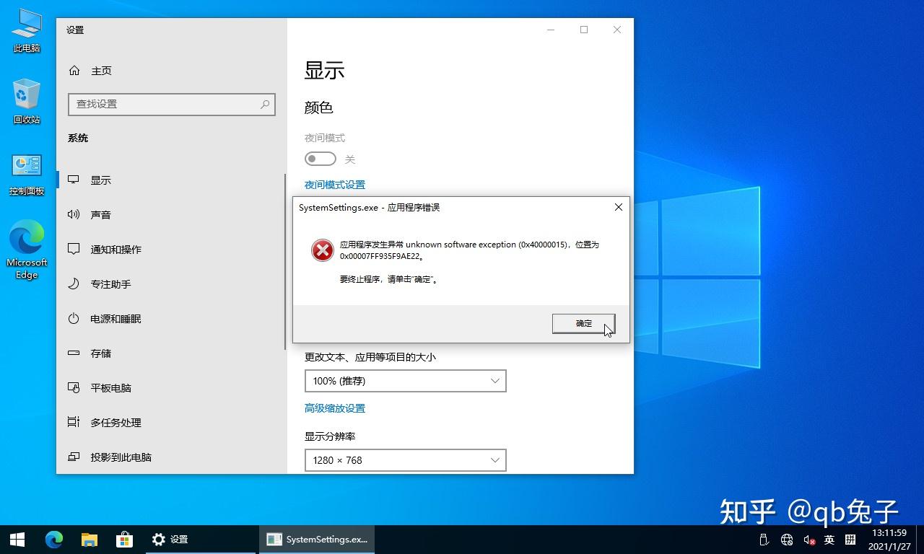Image resolution: width=924 pixels, height=554 pixels.
Task: Unmute the volume in the system tray
Action: (x=808, y=539)
